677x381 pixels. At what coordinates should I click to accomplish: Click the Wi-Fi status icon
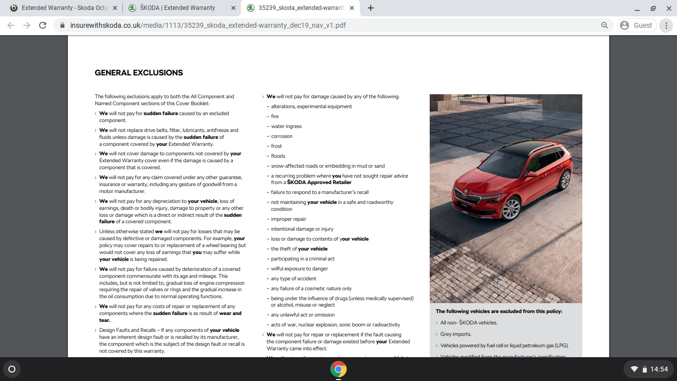tap(633, 369)
